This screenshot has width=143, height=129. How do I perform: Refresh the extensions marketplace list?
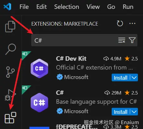(x=120, y=23)
